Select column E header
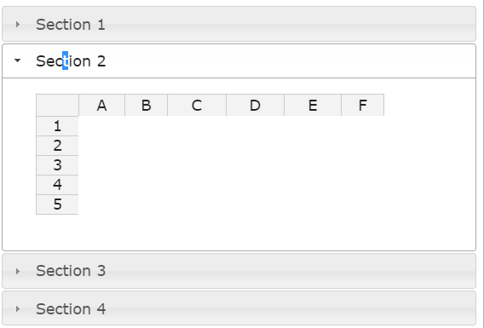The image size is (484, 328). point(313,106)
